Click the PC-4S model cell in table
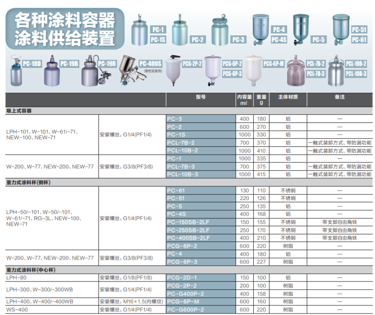 [201, 214]
